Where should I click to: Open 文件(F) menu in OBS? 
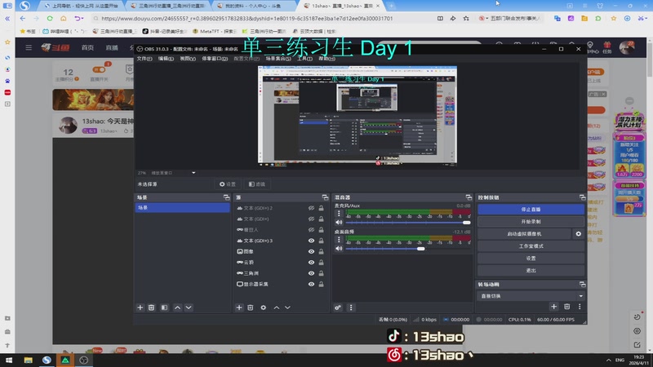(x=144, y=59)
